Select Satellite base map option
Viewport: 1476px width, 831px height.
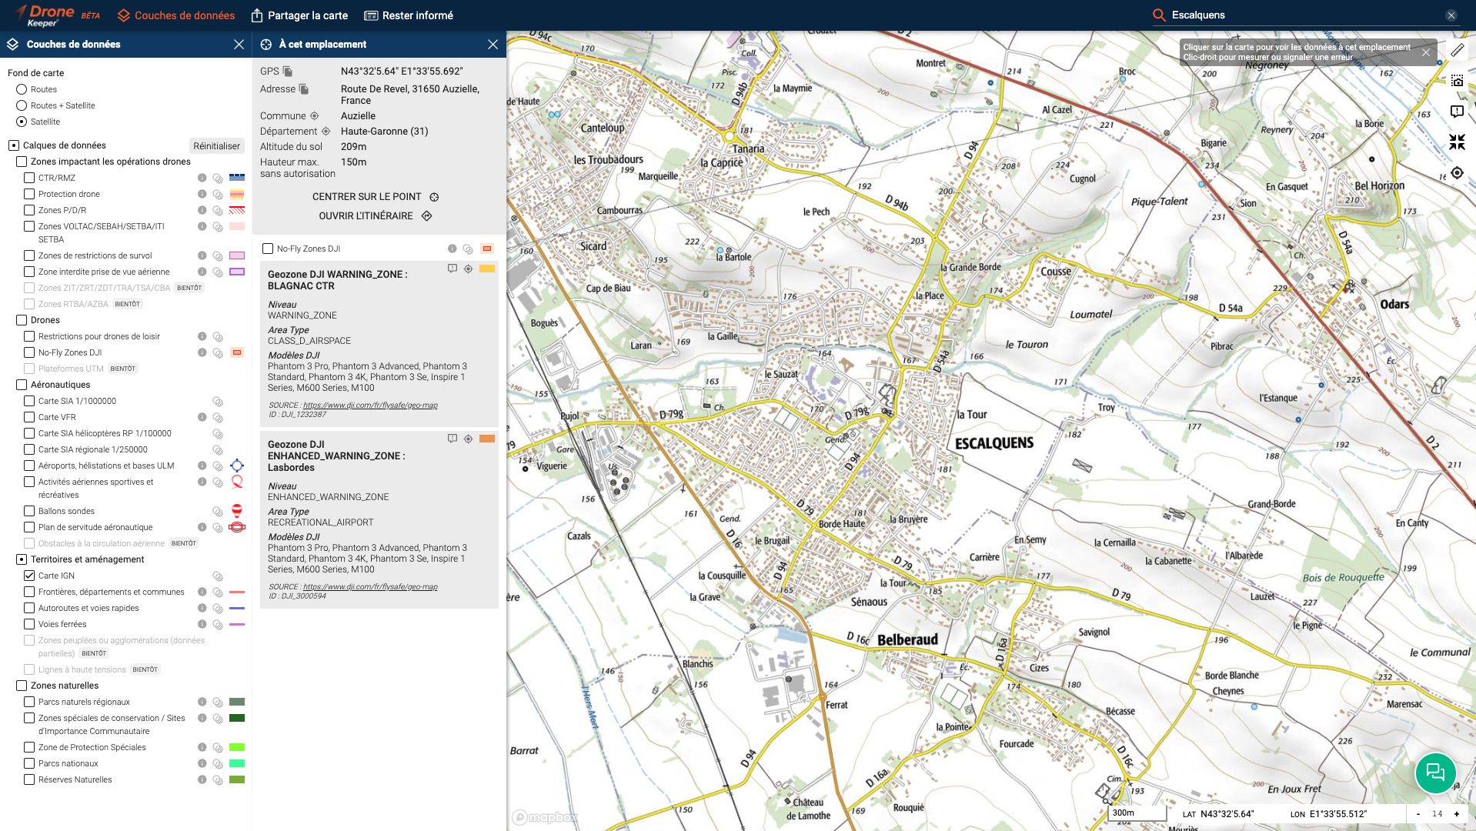22,122
